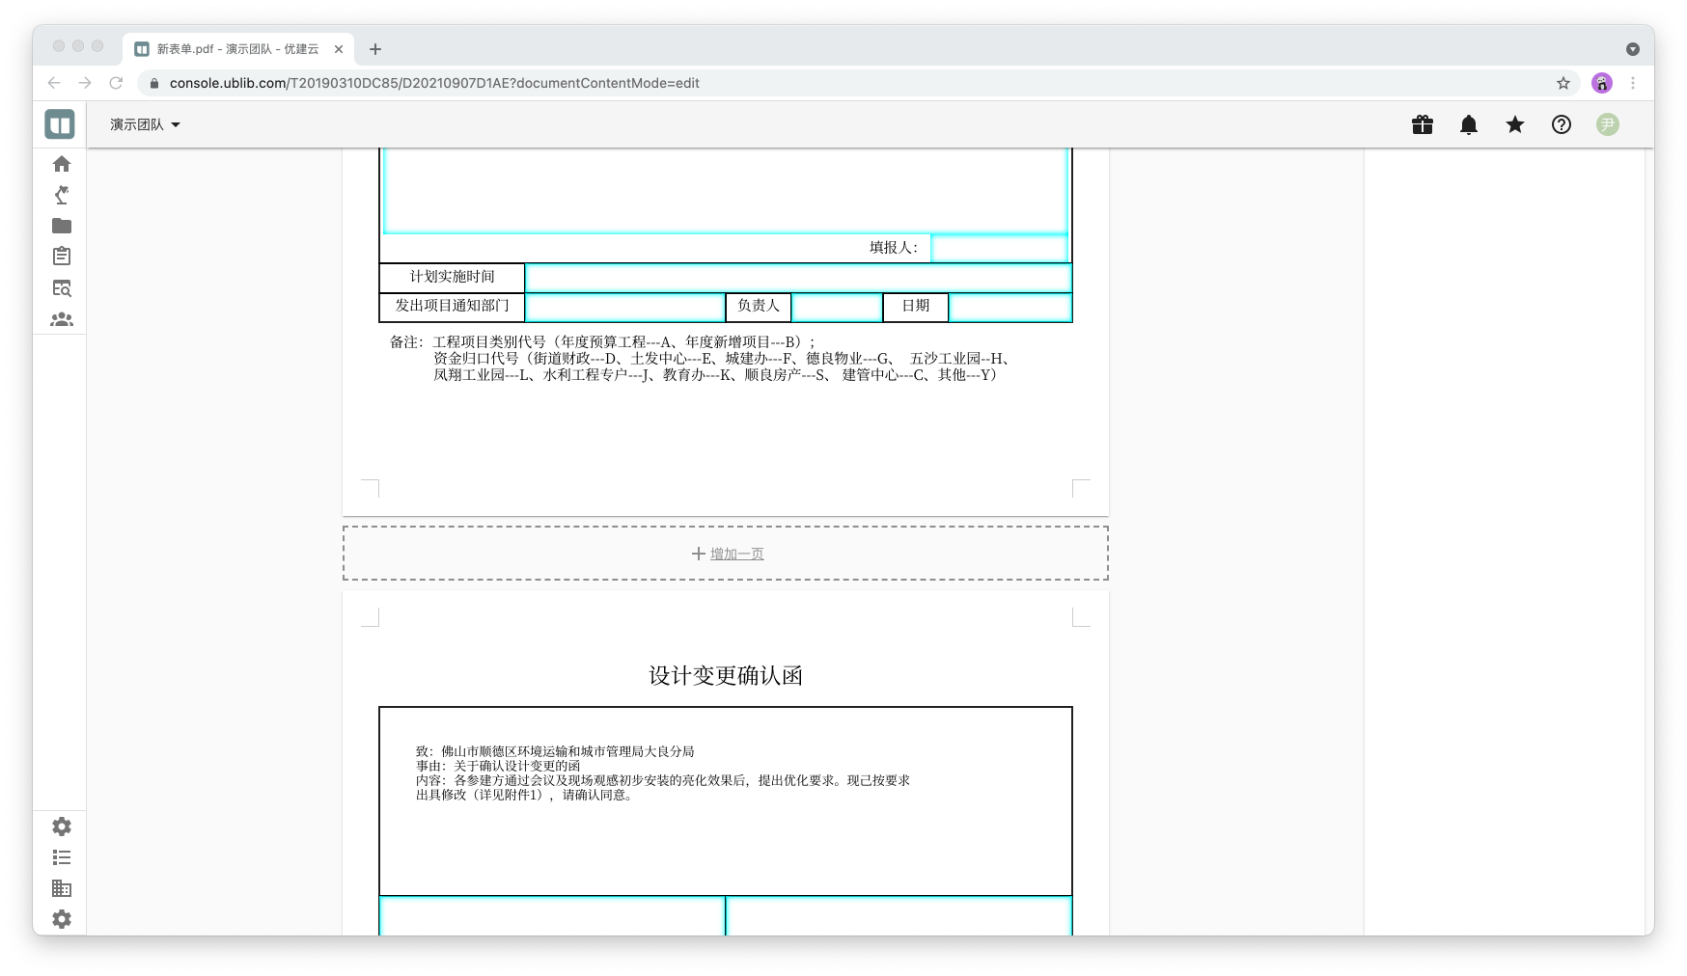Open Chrome tab search dropdown arrow
Image resolution: width=1687 pixels, height=976 pixels.
1633,49
